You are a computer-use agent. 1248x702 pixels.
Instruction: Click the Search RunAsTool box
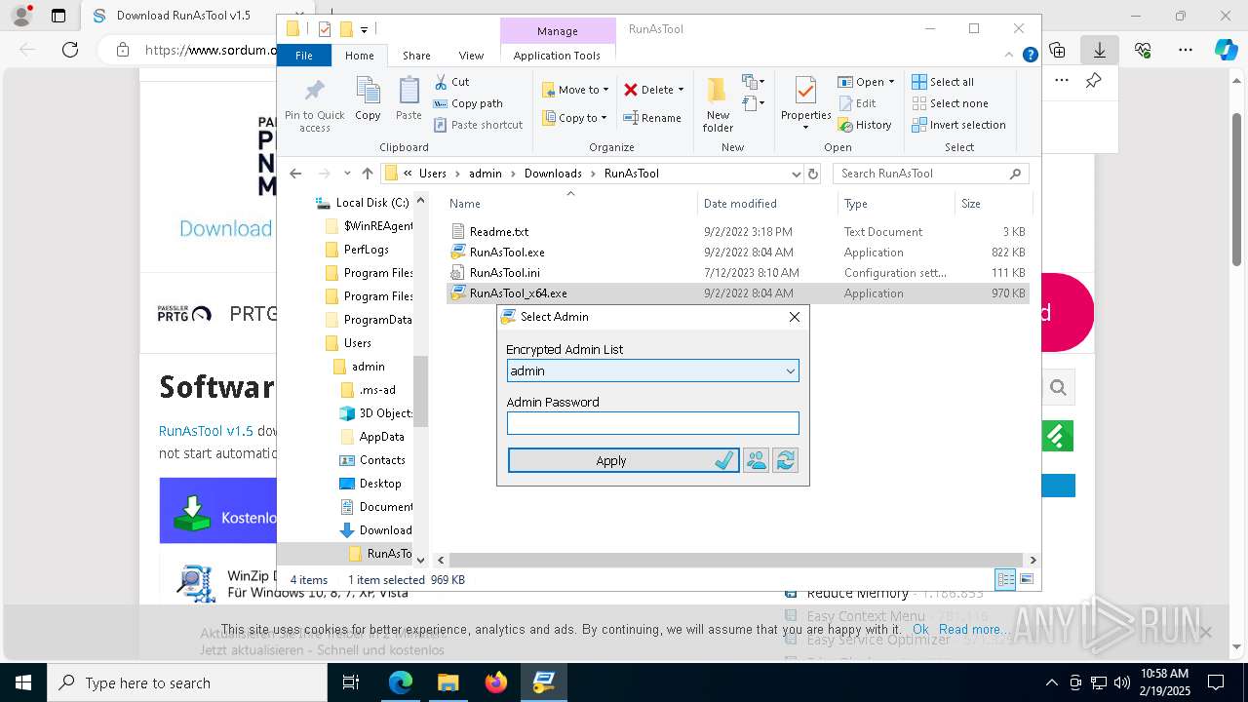coord(930,174)
